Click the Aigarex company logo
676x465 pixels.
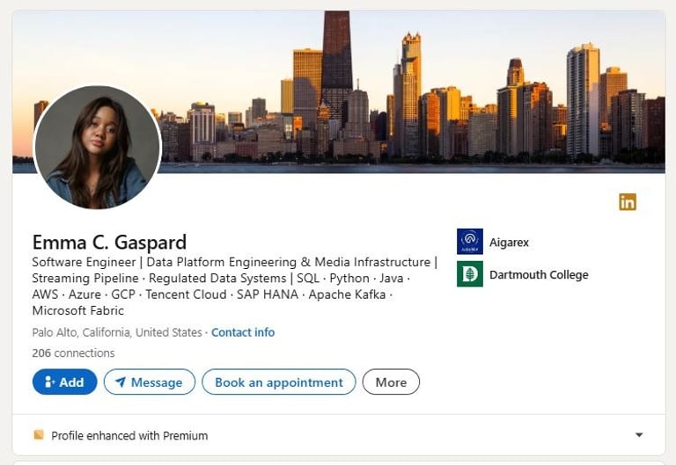pos(470,242)
